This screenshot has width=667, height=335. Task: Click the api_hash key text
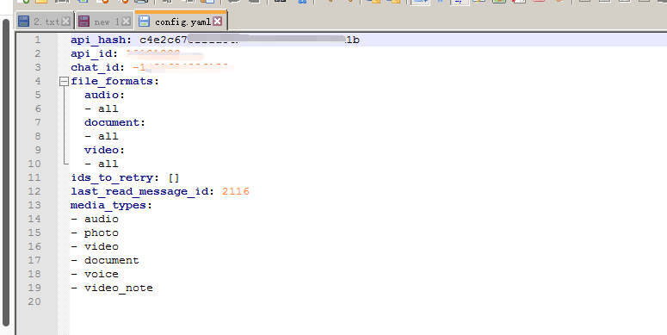tap(98, 40)
